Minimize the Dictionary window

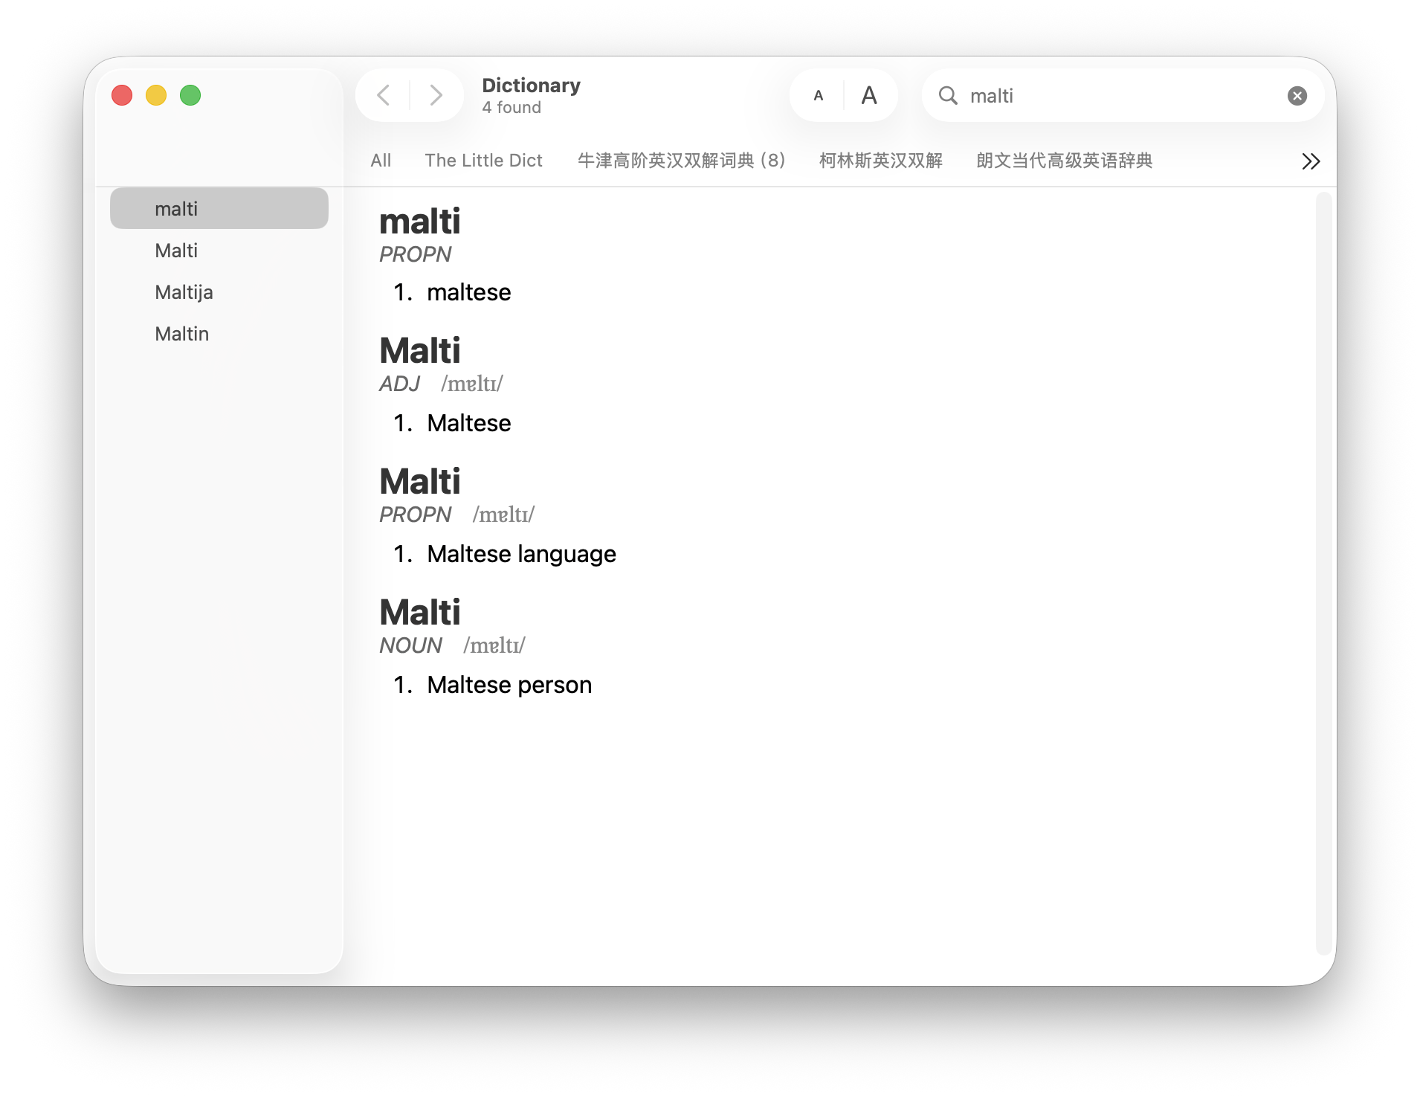[155, 95]
